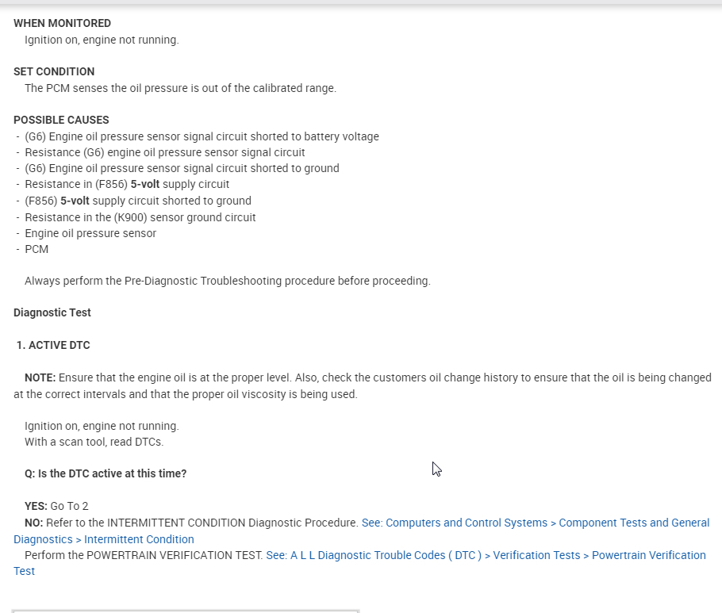Viewport: 722px width, 613px height.
Task: Click the Pre-Diagnostic Troubleshooting procedure sentence
Action: coord(227,281)
